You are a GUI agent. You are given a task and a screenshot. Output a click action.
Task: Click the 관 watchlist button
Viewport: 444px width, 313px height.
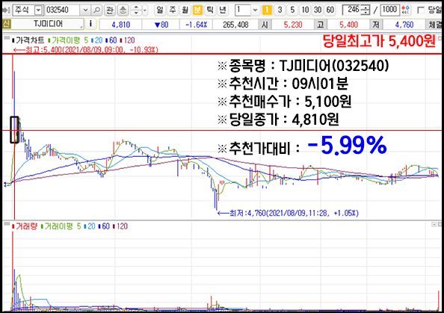click(110, 10)
